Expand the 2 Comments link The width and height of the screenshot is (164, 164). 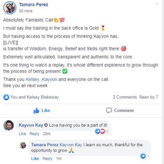pyautogui.click(x=125, y=97)
